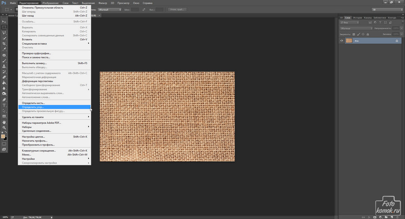The width and height of the screenshot is (405, 219).
Task: Open the Фильтр menu
Action: click(x=102, y=3)
